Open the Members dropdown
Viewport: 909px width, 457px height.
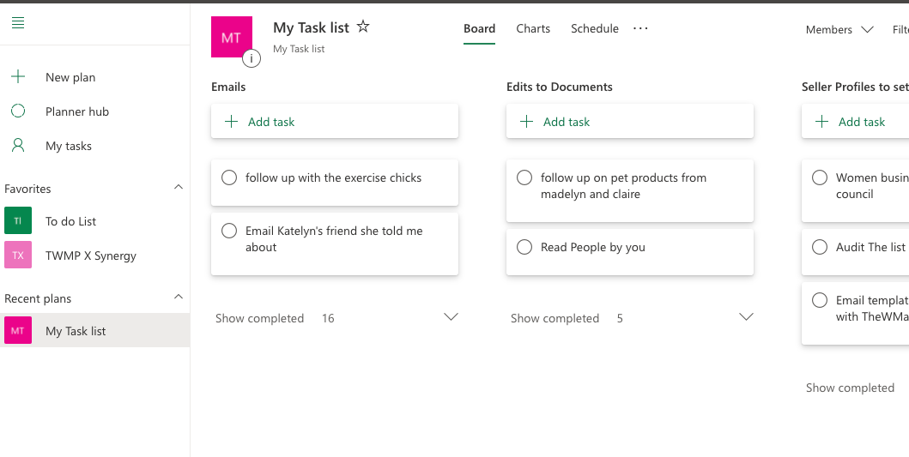click(x=839, y=29)
